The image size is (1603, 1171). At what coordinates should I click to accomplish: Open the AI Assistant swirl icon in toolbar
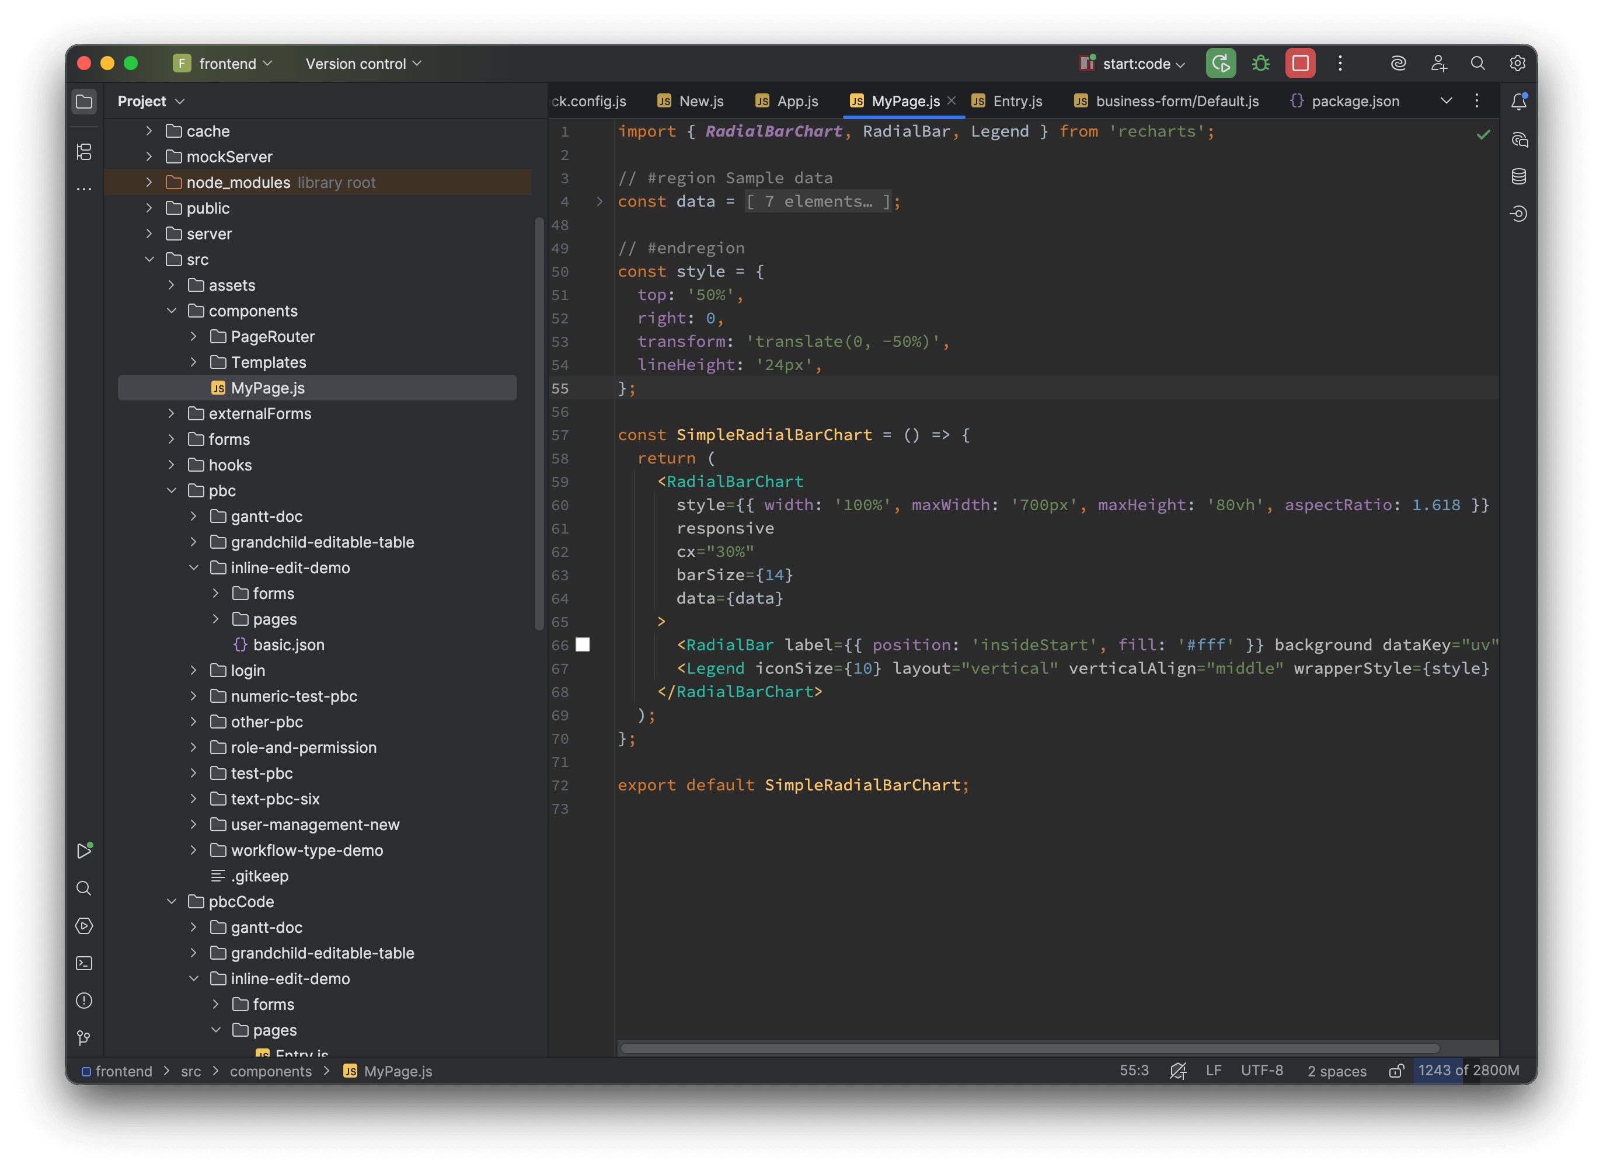(x=1398, y=63)
